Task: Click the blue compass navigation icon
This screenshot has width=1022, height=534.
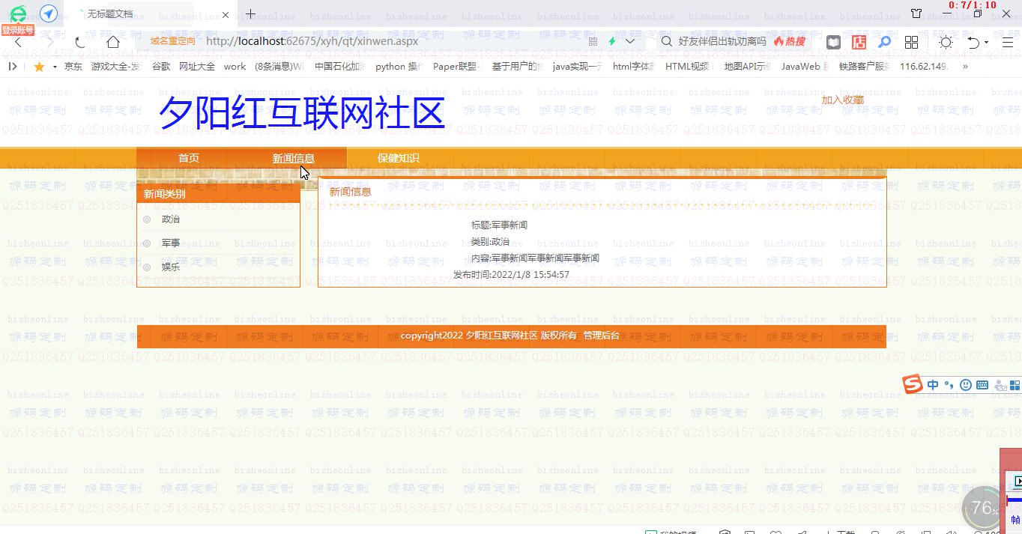Action: (x=49, y=13)
